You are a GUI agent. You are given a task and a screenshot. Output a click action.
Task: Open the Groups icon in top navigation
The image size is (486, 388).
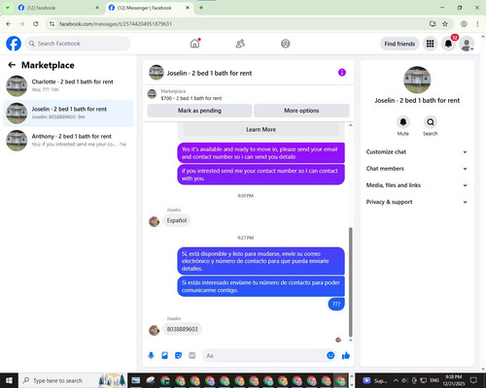pyautogui.click(x=286, y=44)
